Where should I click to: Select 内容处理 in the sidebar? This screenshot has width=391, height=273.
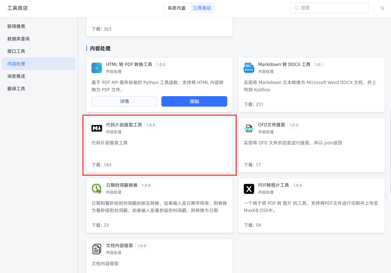[38, 64]
